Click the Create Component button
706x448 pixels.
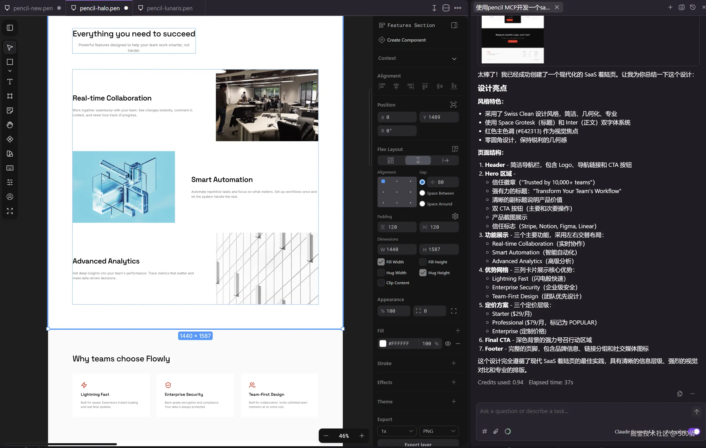406,40
